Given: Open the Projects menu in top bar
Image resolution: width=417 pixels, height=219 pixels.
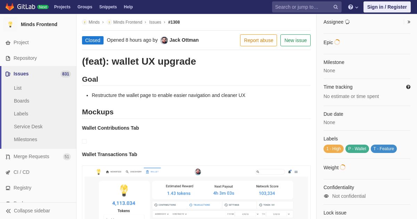Looking at the screenshot, I should (62, 7).
